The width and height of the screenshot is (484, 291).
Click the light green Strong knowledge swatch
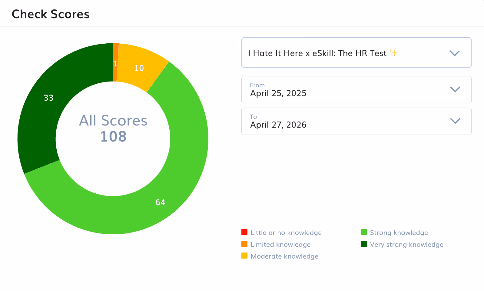point(364,232)
